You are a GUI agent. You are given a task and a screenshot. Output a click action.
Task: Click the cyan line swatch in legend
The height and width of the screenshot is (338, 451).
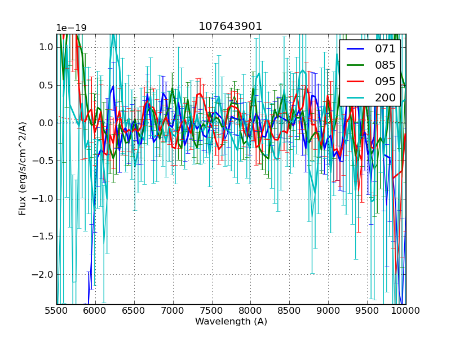click(356, 97)
